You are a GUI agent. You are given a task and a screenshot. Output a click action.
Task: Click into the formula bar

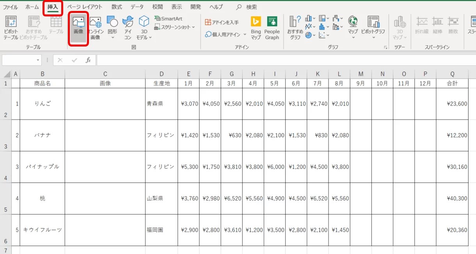(x=286, y=60)
